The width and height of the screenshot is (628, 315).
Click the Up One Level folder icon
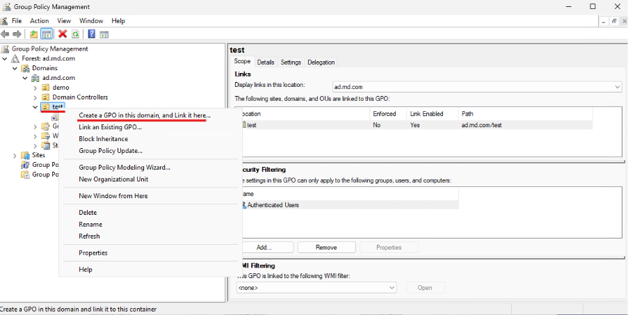[x=34, y=34]
